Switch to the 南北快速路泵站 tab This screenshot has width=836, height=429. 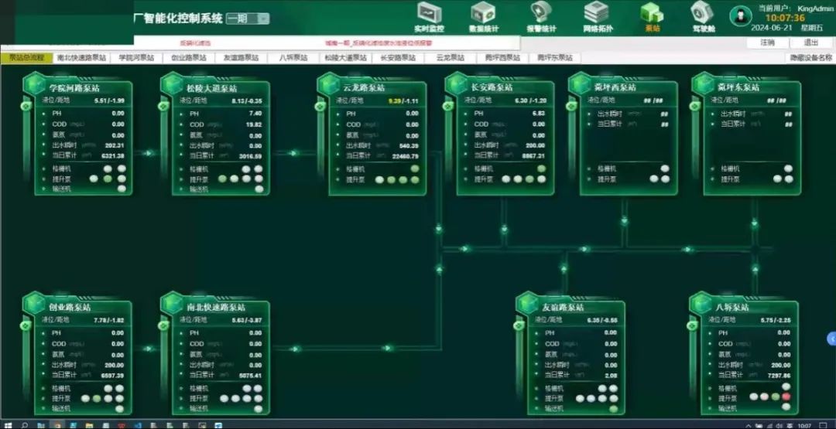[x=81, y=58]
